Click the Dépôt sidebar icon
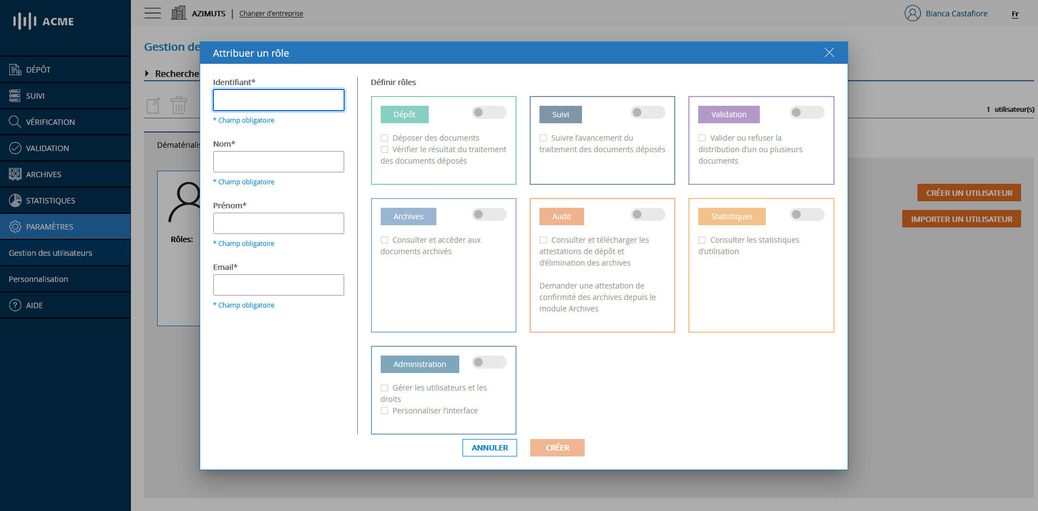This screenshot has height=511, width=1038. pos(15,69)
